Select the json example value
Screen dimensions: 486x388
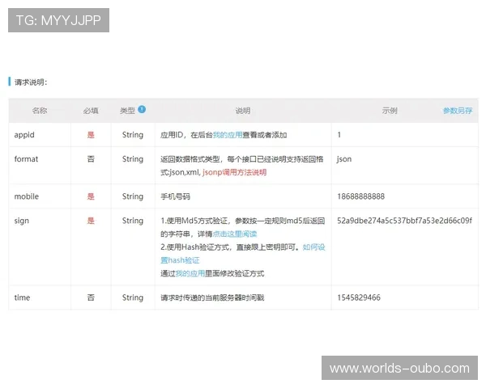[x=344, y=159]
